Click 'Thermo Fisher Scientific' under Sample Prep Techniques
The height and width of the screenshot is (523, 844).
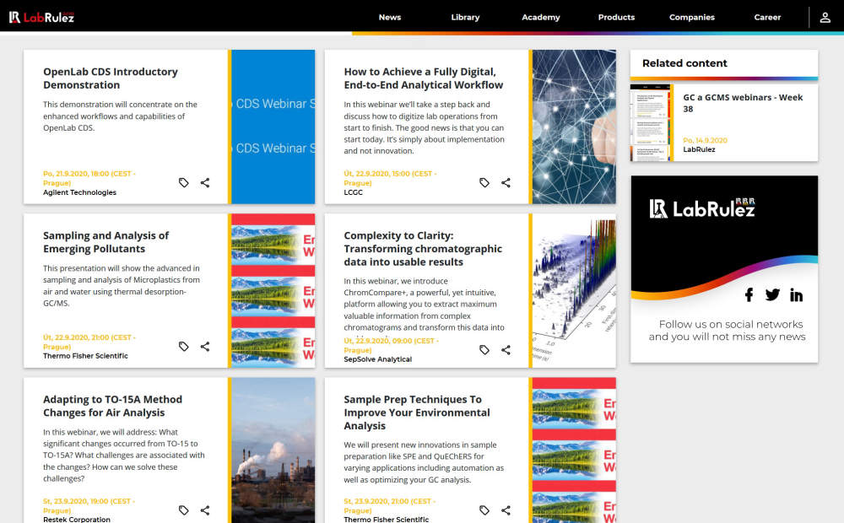[387, 520]
